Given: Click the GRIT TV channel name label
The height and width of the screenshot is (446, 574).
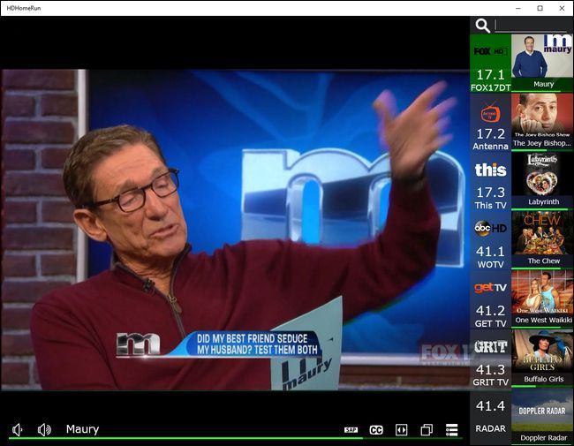Looking at the screenshot, I should tap(490, 382).
